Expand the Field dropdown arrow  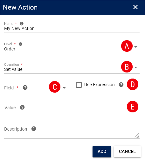pos(64,88)
